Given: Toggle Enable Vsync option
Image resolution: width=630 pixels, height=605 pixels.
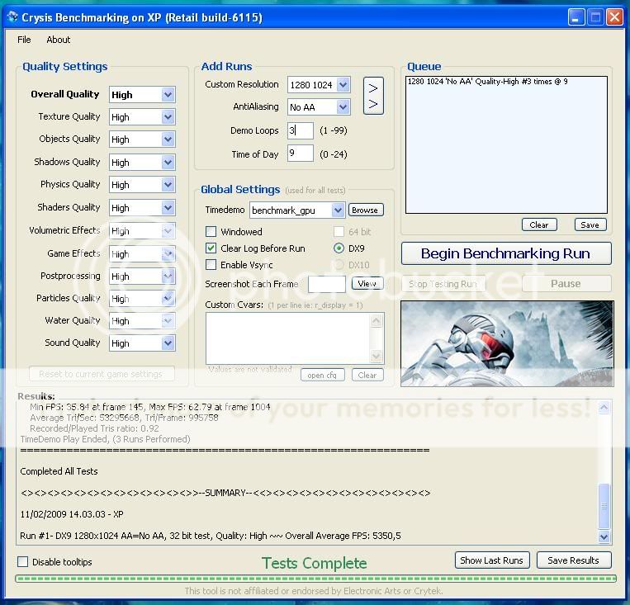Looking at the screenshot, I should pos(211,265).
